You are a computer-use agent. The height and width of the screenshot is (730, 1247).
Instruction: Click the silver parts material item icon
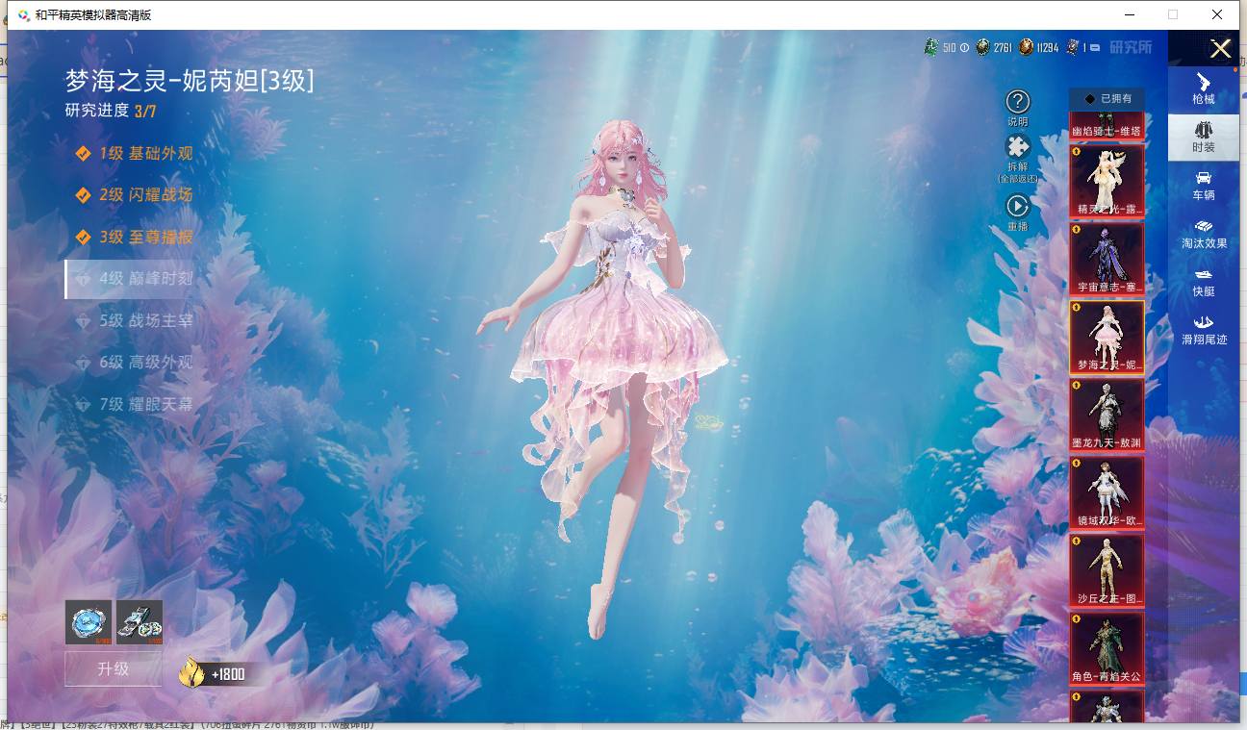140,622
